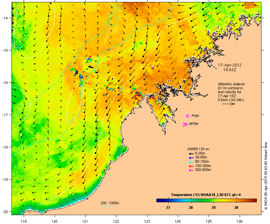Viewport: 270px width, 224px height.
Task: Click the red 150-300m legend arrow
Action: 191,166
